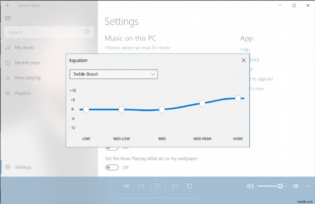
Task: Click the What's new link
Action: [257, 89]
